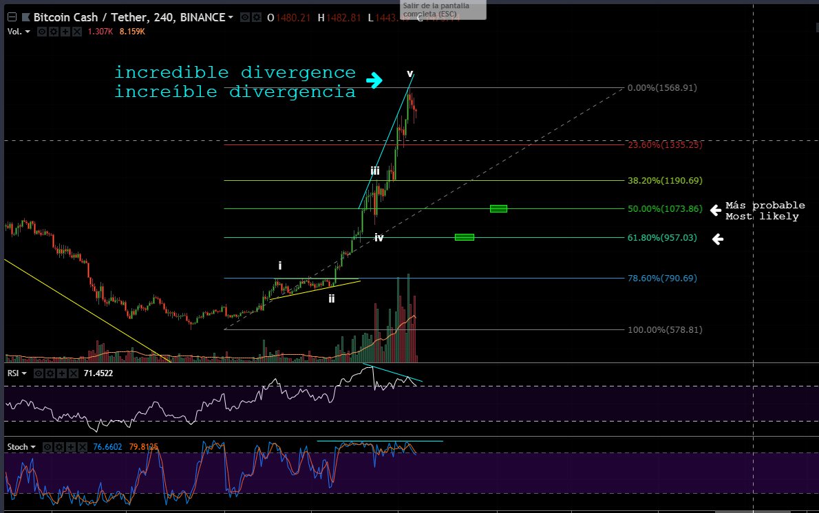819x513 pixels.
Task: Select the 100.00%(578.81) Fibonacci label
Action: point(665,330)
